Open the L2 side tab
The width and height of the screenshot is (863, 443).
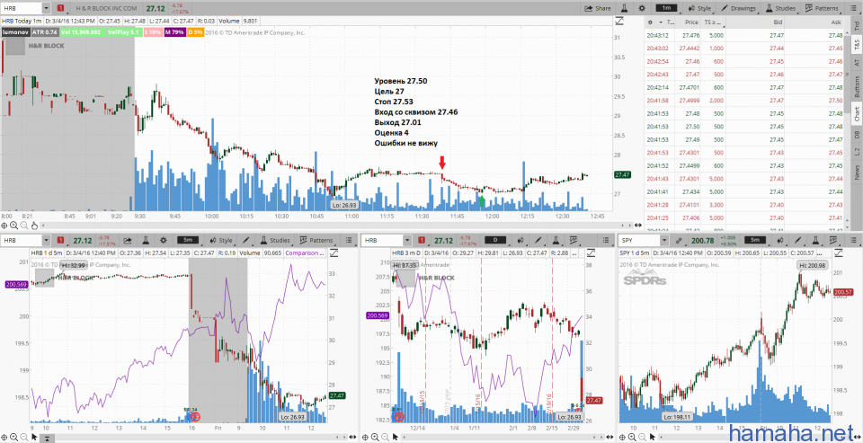coord(856,151)
